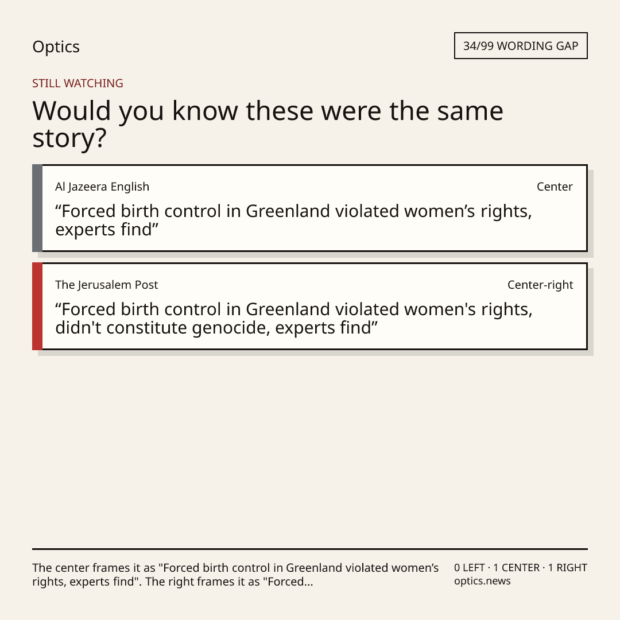This screenshot has height=620, width=620.
Task: Click the Optics logo text
Action: tap(56, 46)
